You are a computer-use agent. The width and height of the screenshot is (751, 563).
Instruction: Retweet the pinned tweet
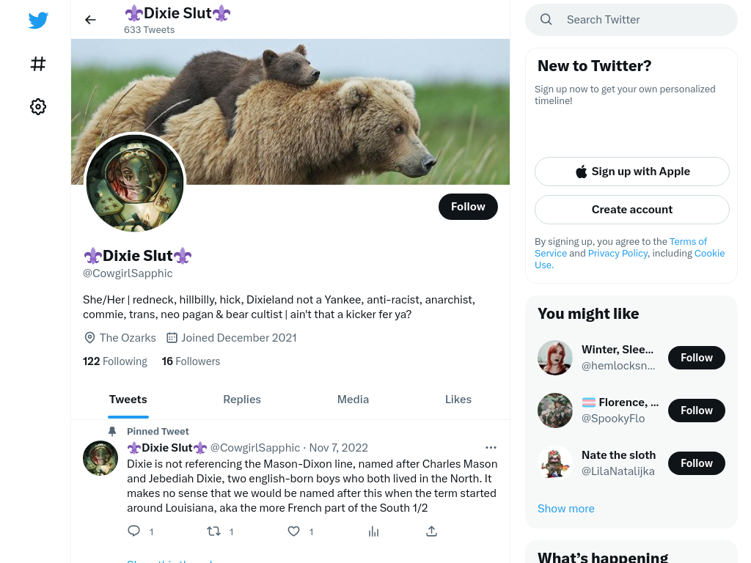tap(213, 531)
